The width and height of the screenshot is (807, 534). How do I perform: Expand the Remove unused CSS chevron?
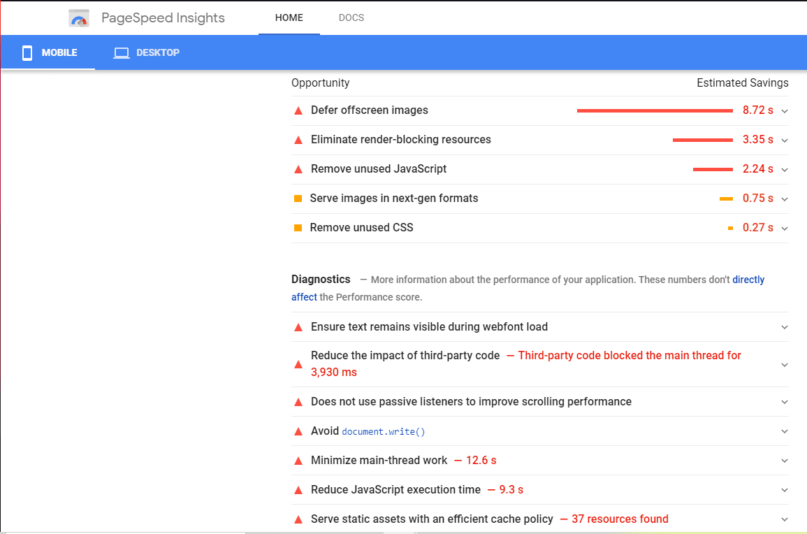tap(785, 228)
